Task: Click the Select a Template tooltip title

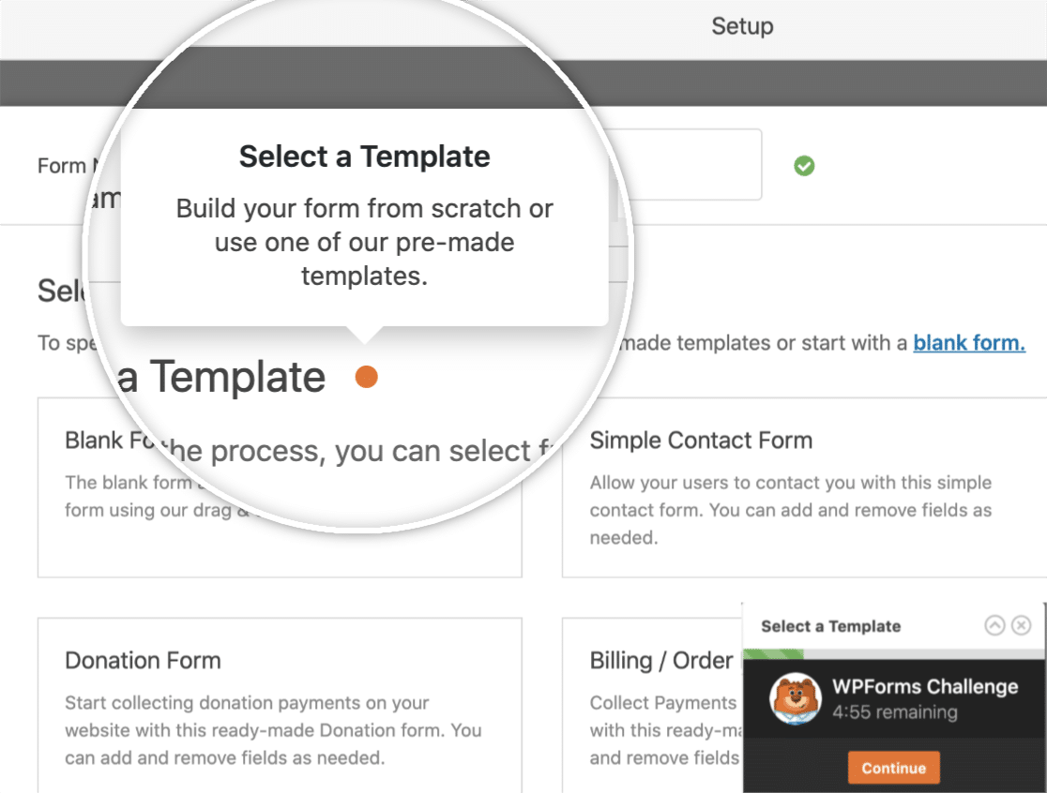Action: pyautogui.click(x=365, y=157)
